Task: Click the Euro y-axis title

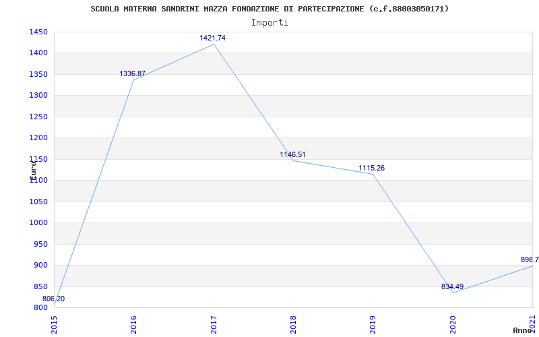Action: [33, 171]
